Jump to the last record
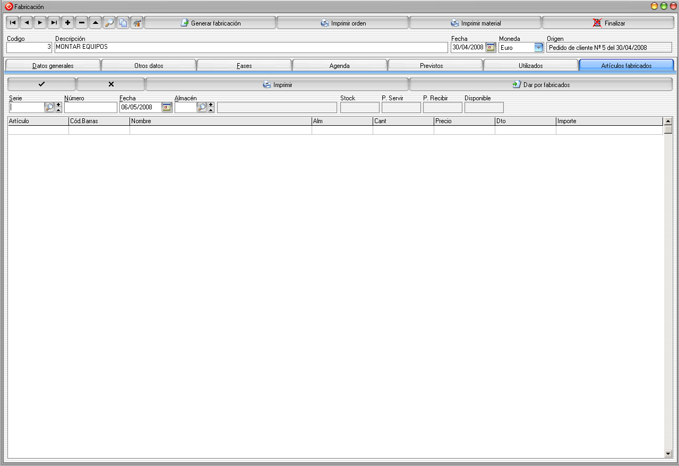 tap(54, 23)
